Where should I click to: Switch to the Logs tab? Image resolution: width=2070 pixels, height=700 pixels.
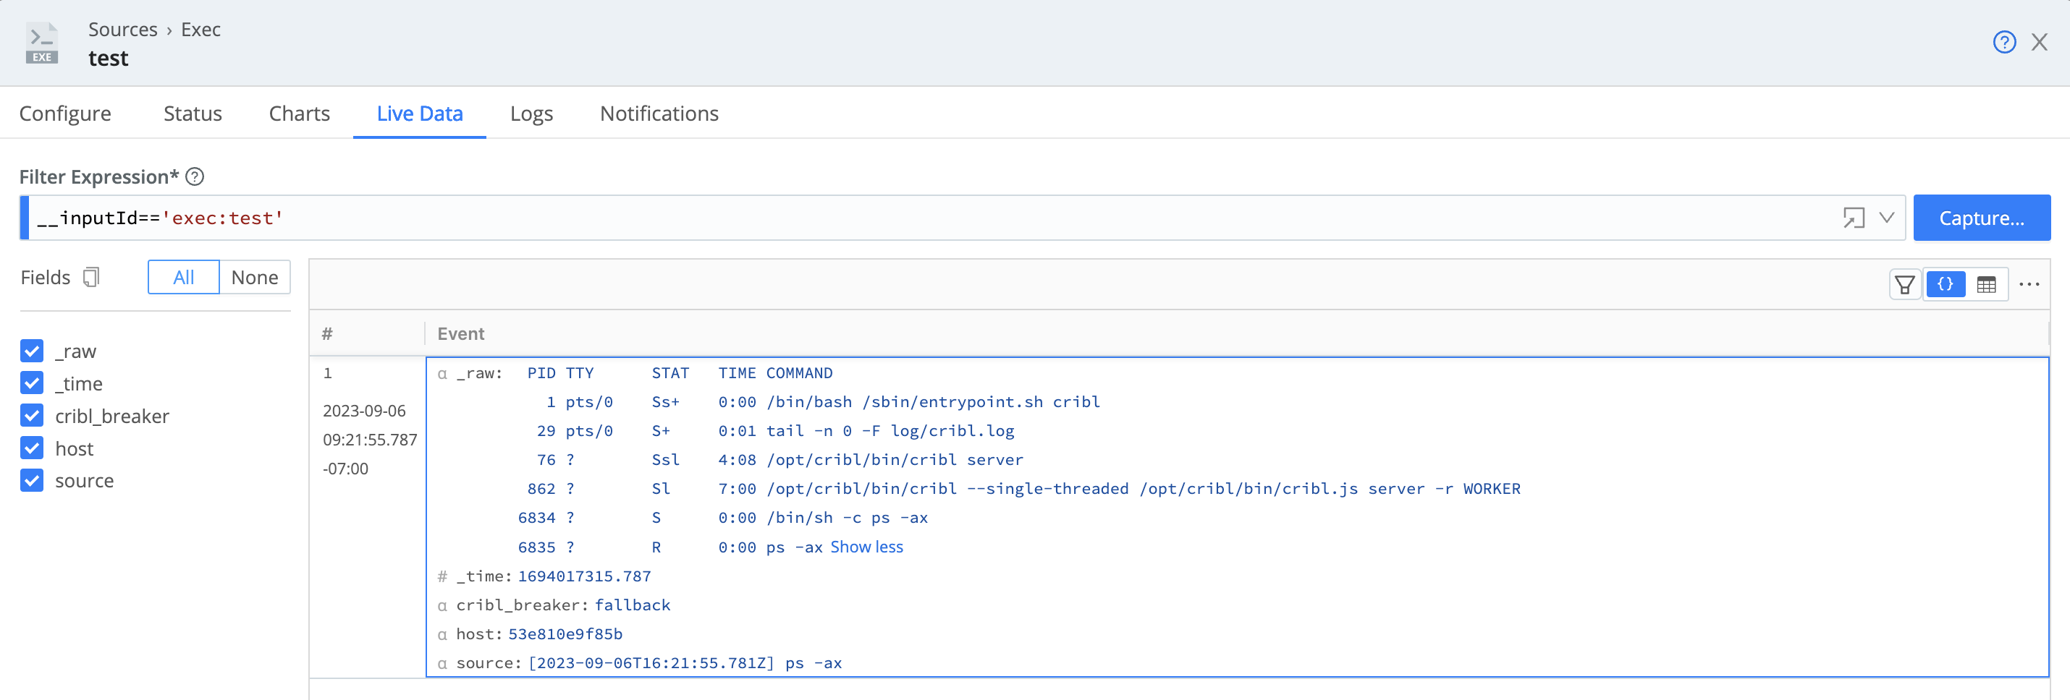coord(531,114)
